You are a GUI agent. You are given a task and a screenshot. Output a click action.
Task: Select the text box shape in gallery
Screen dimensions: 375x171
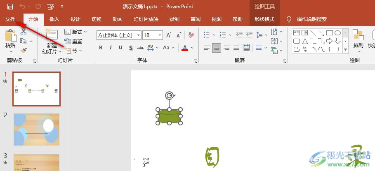[296, 32]
